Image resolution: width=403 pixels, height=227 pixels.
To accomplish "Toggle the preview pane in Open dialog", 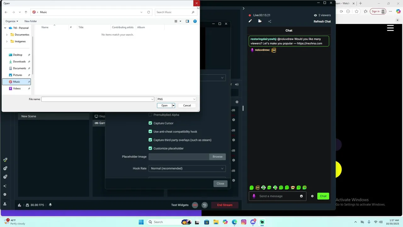I will [x=187, y=21].
